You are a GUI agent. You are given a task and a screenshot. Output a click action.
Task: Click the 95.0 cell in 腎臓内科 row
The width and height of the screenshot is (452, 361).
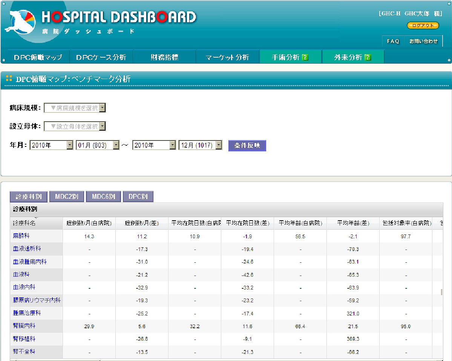(x=406, y=326)
